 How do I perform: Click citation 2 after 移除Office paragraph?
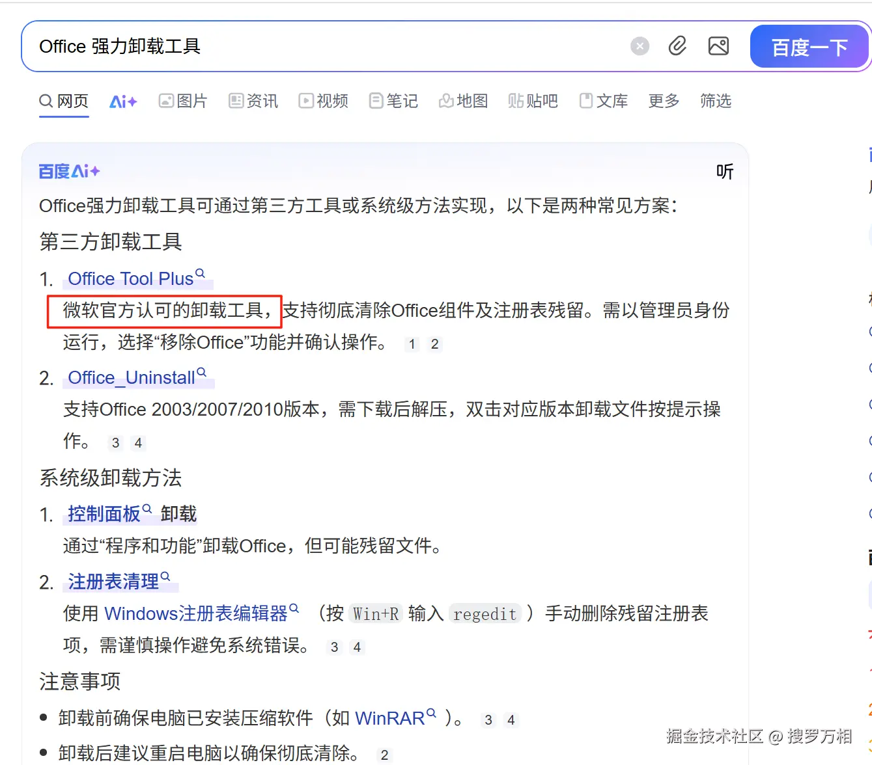pos(434,344)
